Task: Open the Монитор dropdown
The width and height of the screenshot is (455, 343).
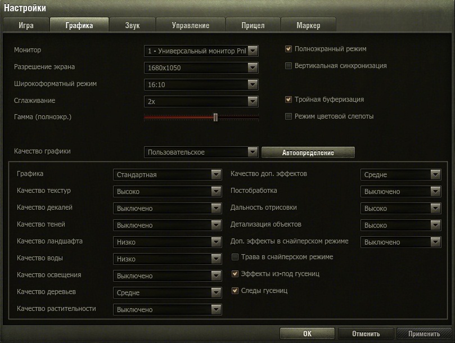Action: [201, 51]
